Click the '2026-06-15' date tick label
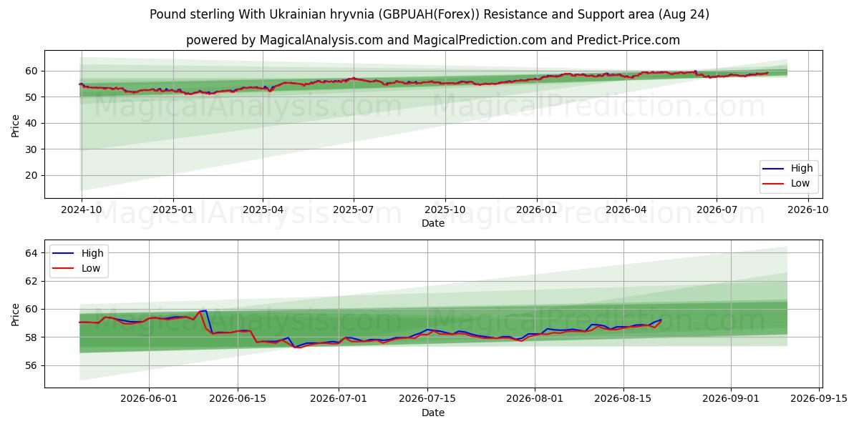859x429 pixels. pyautogui.click(x=238, y=400)
